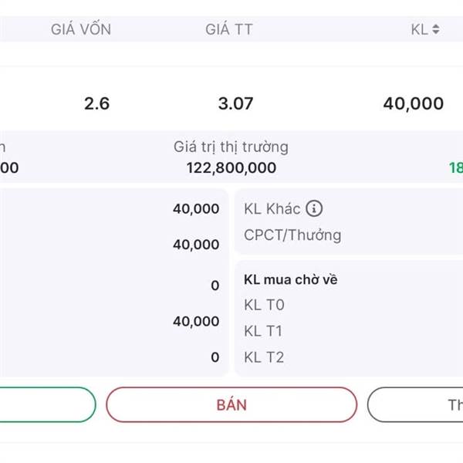The height and width of the screenshot is (463, 463).
Task: Click the KL Khác label
Action: (272, 209)
